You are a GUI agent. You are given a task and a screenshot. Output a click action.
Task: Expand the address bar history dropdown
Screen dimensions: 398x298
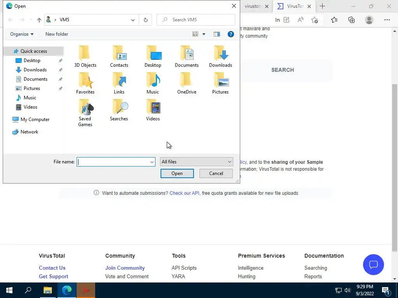tap(133, 20)
